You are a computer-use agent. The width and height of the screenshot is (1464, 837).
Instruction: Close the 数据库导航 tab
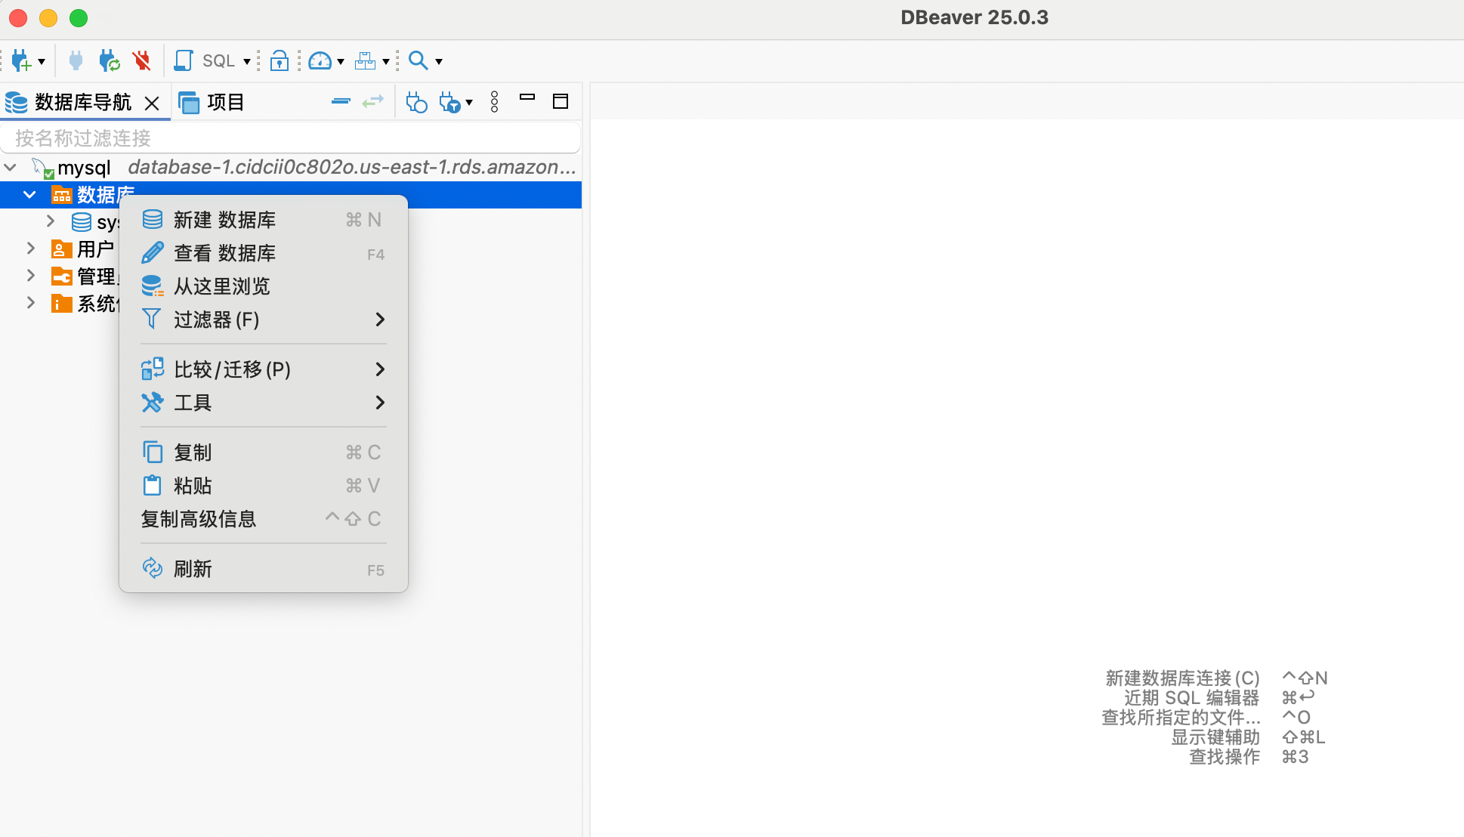(x=152, y=103)
